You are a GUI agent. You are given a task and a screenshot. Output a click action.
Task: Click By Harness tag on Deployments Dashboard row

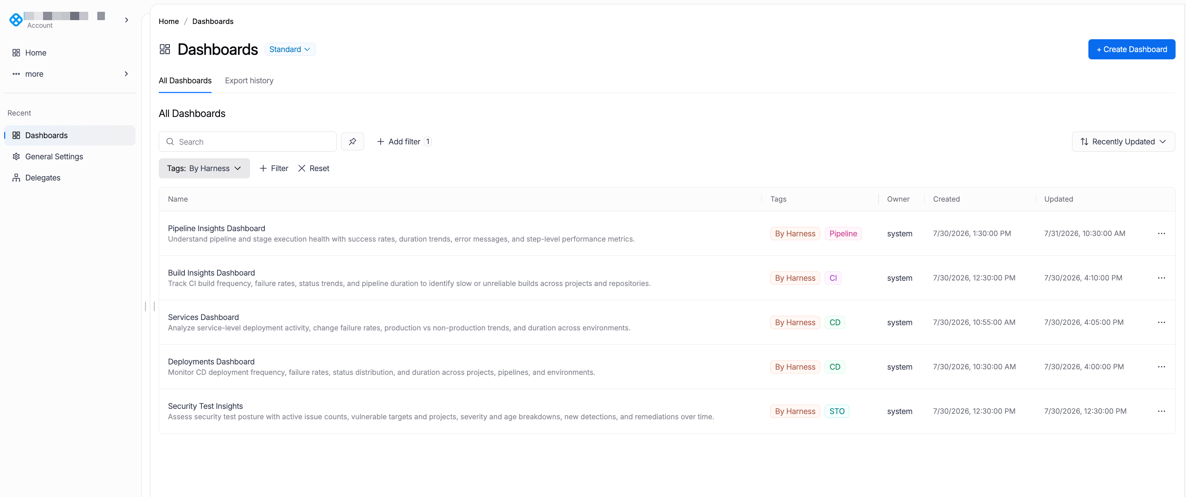794,367
